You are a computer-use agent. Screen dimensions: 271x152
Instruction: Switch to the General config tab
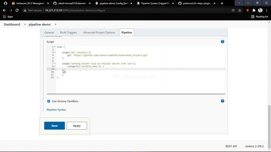(x=49, y=33)
